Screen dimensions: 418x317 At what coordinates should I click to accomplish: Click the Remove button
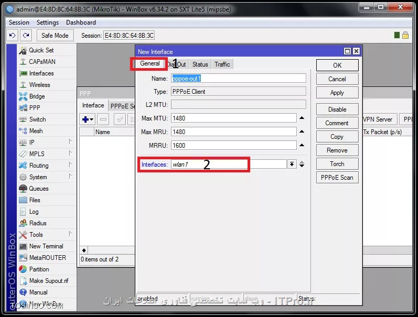pyautogui.click(x=337, y=150)
